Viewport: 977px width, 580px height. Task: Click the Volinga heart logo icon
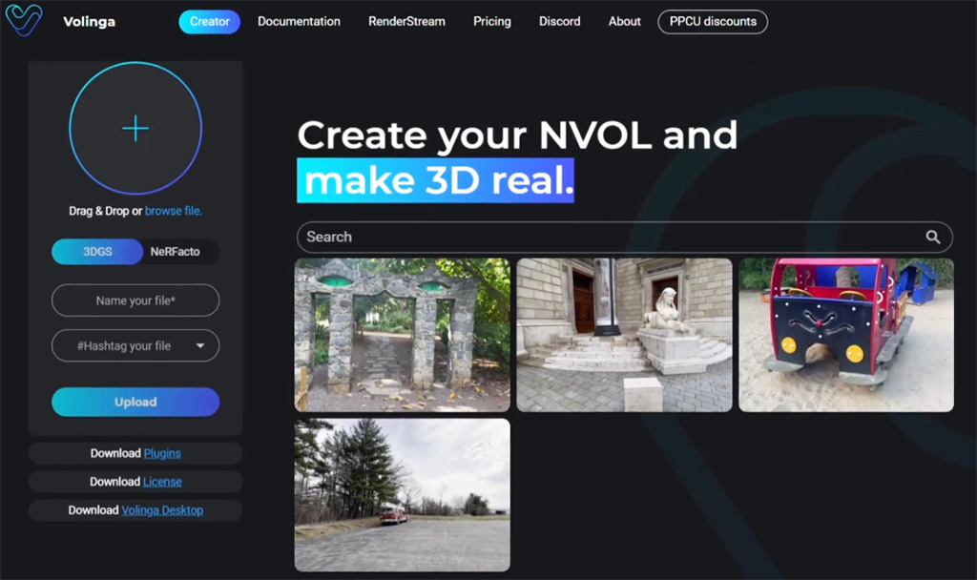coord(24,20)
